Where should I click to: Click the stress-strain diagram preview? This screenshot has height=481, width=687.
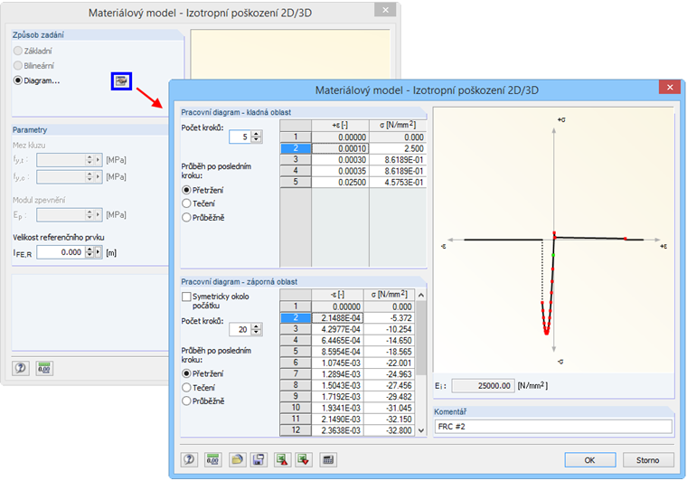pos(553,240)
